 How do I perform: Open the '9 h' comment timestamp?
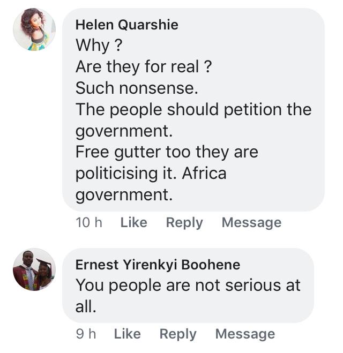(86, 334)
